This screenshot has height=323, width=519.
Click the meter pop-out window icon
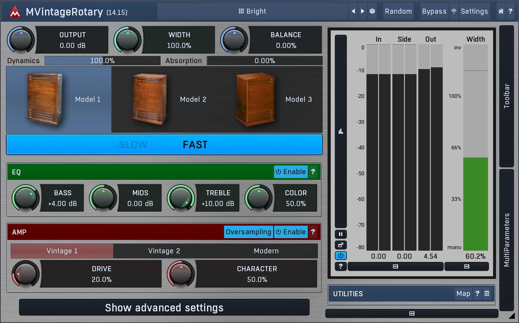(341, 245)
